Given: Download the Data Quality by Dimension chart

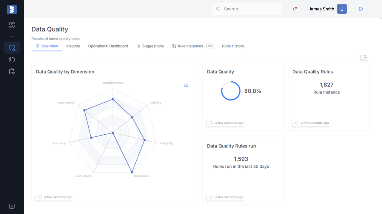Looking at the screenshot, I should (186, 85).
